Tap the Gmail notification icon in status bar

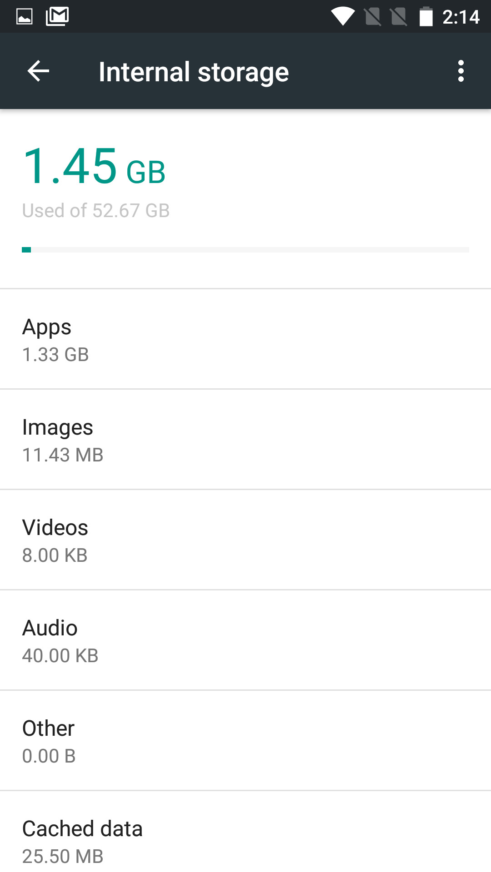coord(58,17)
